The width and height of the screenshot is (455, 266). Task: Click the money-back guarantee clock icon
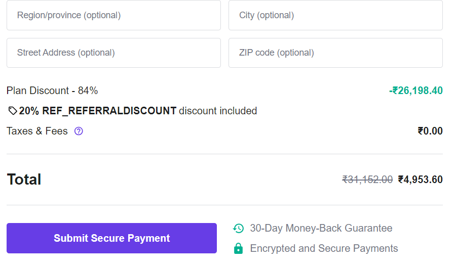(239, 229)
